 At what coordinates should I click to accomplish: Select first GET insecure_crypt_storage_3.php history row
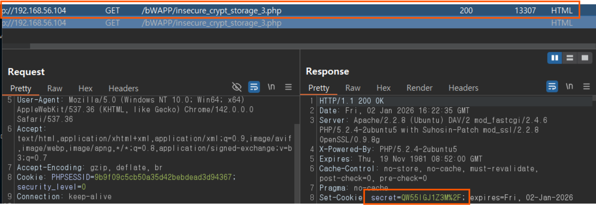click(x=290, y=10)
